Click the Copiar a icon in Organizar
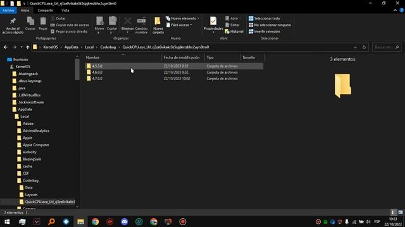405x227 pixels. tap(112, 21)
